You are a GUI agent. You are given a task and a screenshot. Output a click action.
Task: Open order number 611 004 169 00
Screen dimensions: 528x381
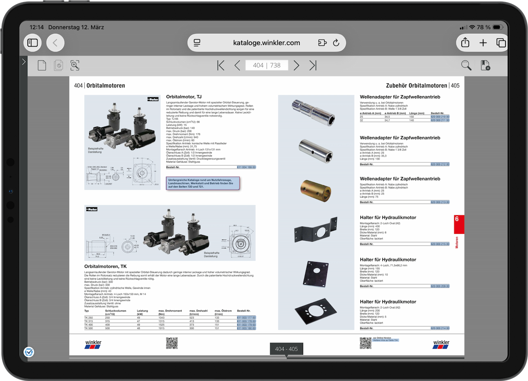[x=246, y=167]
